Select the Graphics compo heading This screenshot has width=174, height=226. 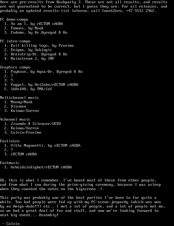(x=15, y=67)
